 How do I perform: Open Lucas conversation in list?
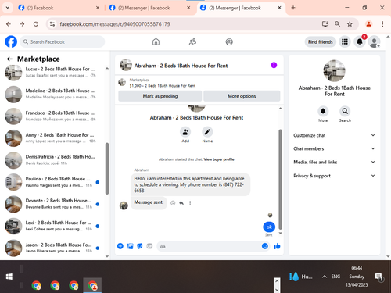54,73
